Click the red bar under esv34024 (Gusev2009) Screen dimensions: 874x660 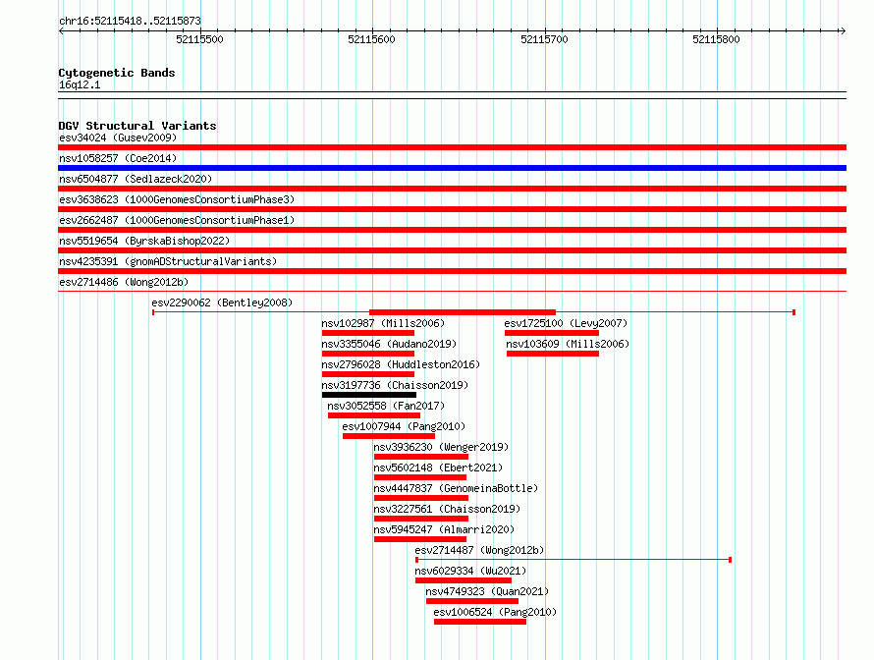pos(452,147)
